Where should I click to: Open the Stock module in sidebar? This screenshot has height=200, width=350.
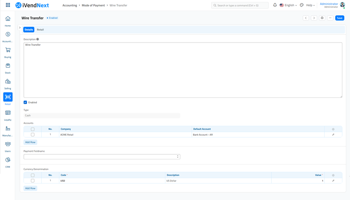(x=8, y=68)
